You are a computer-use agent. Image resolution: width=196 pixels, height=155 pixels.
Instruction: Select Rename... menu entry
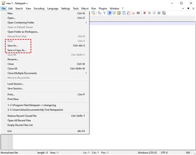click(x=45, y=60)
